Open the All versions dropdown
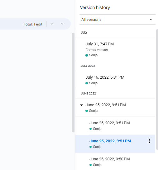 pyautogui.click(x=117, y=19)
